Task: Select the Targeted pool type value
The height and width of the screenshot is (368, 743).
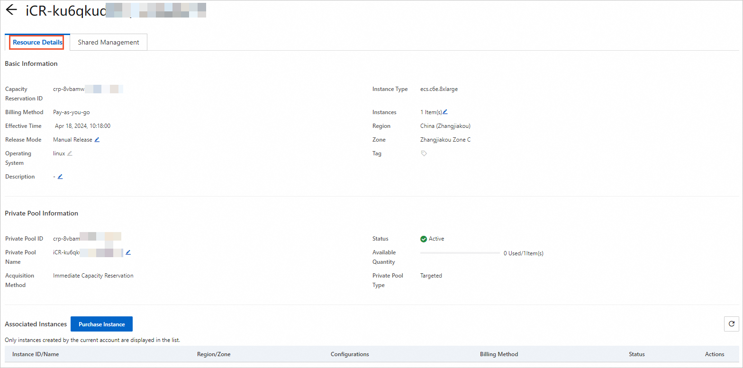Action: 431,276
